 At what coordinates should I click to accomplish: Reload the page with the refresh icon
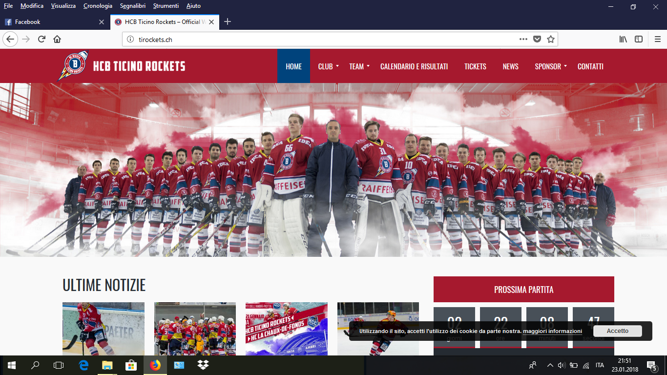pos(42,39)
